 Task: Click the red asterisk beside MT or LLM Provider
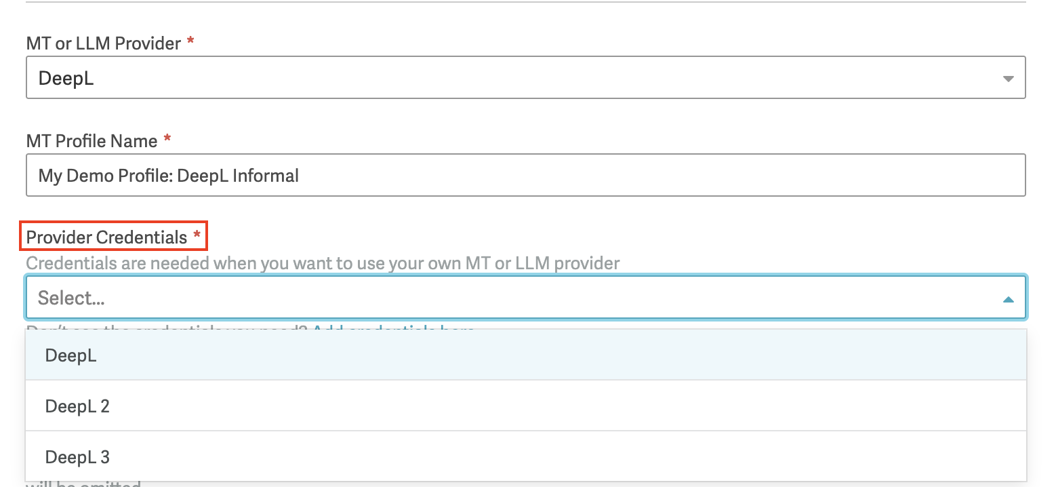(x=190, y=41)
